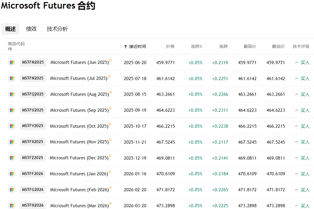
Task: Click the up-chevron rating icon in the MSTFQ2025 row
Action: 297,94
